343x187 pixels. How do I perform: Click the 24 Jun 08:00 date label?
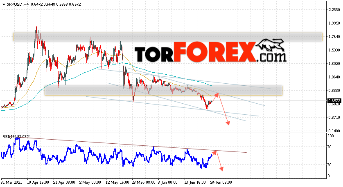pyautogui.click(x=220, y=183)
